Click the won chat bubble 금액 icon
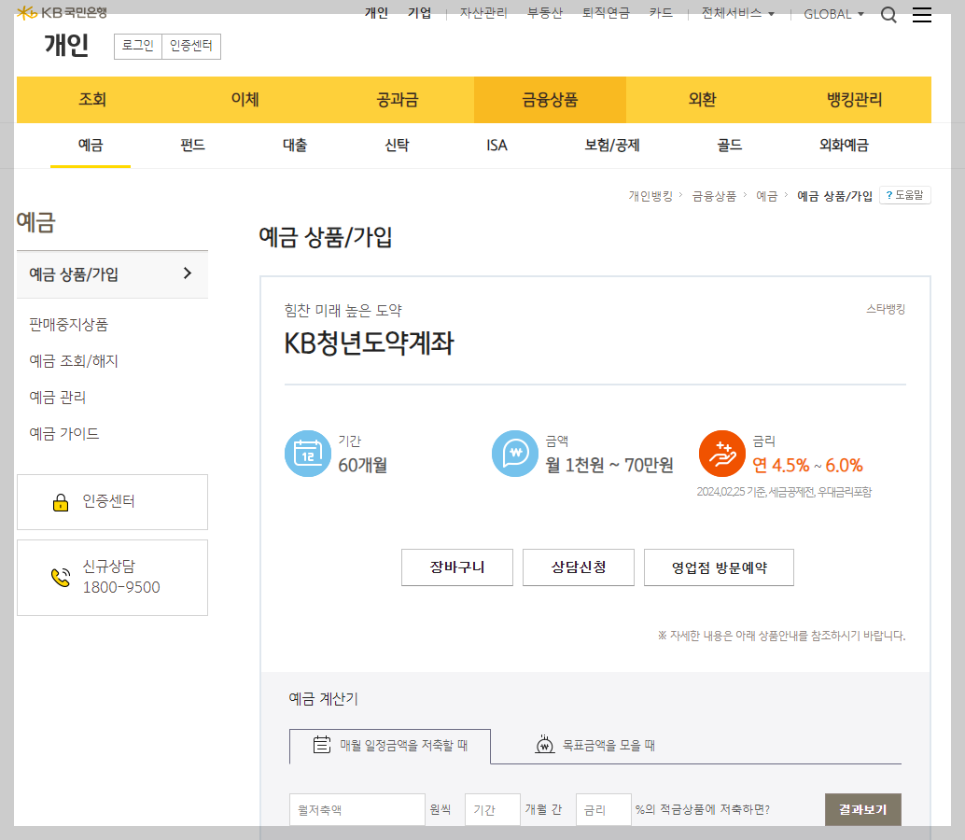Screen dimensions: 965x840 click(x=515, y=454)
